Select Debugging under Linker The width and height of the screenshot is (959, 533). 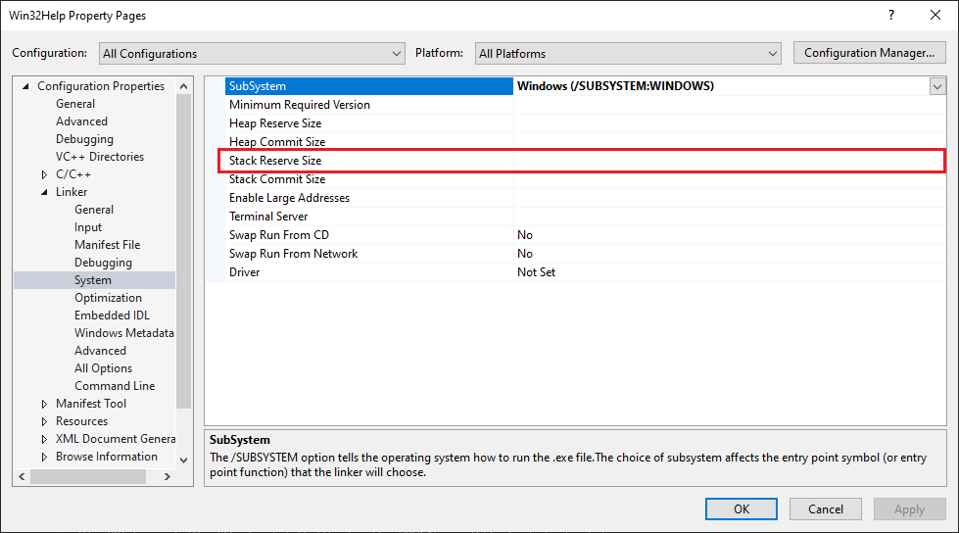coord(103,263)
